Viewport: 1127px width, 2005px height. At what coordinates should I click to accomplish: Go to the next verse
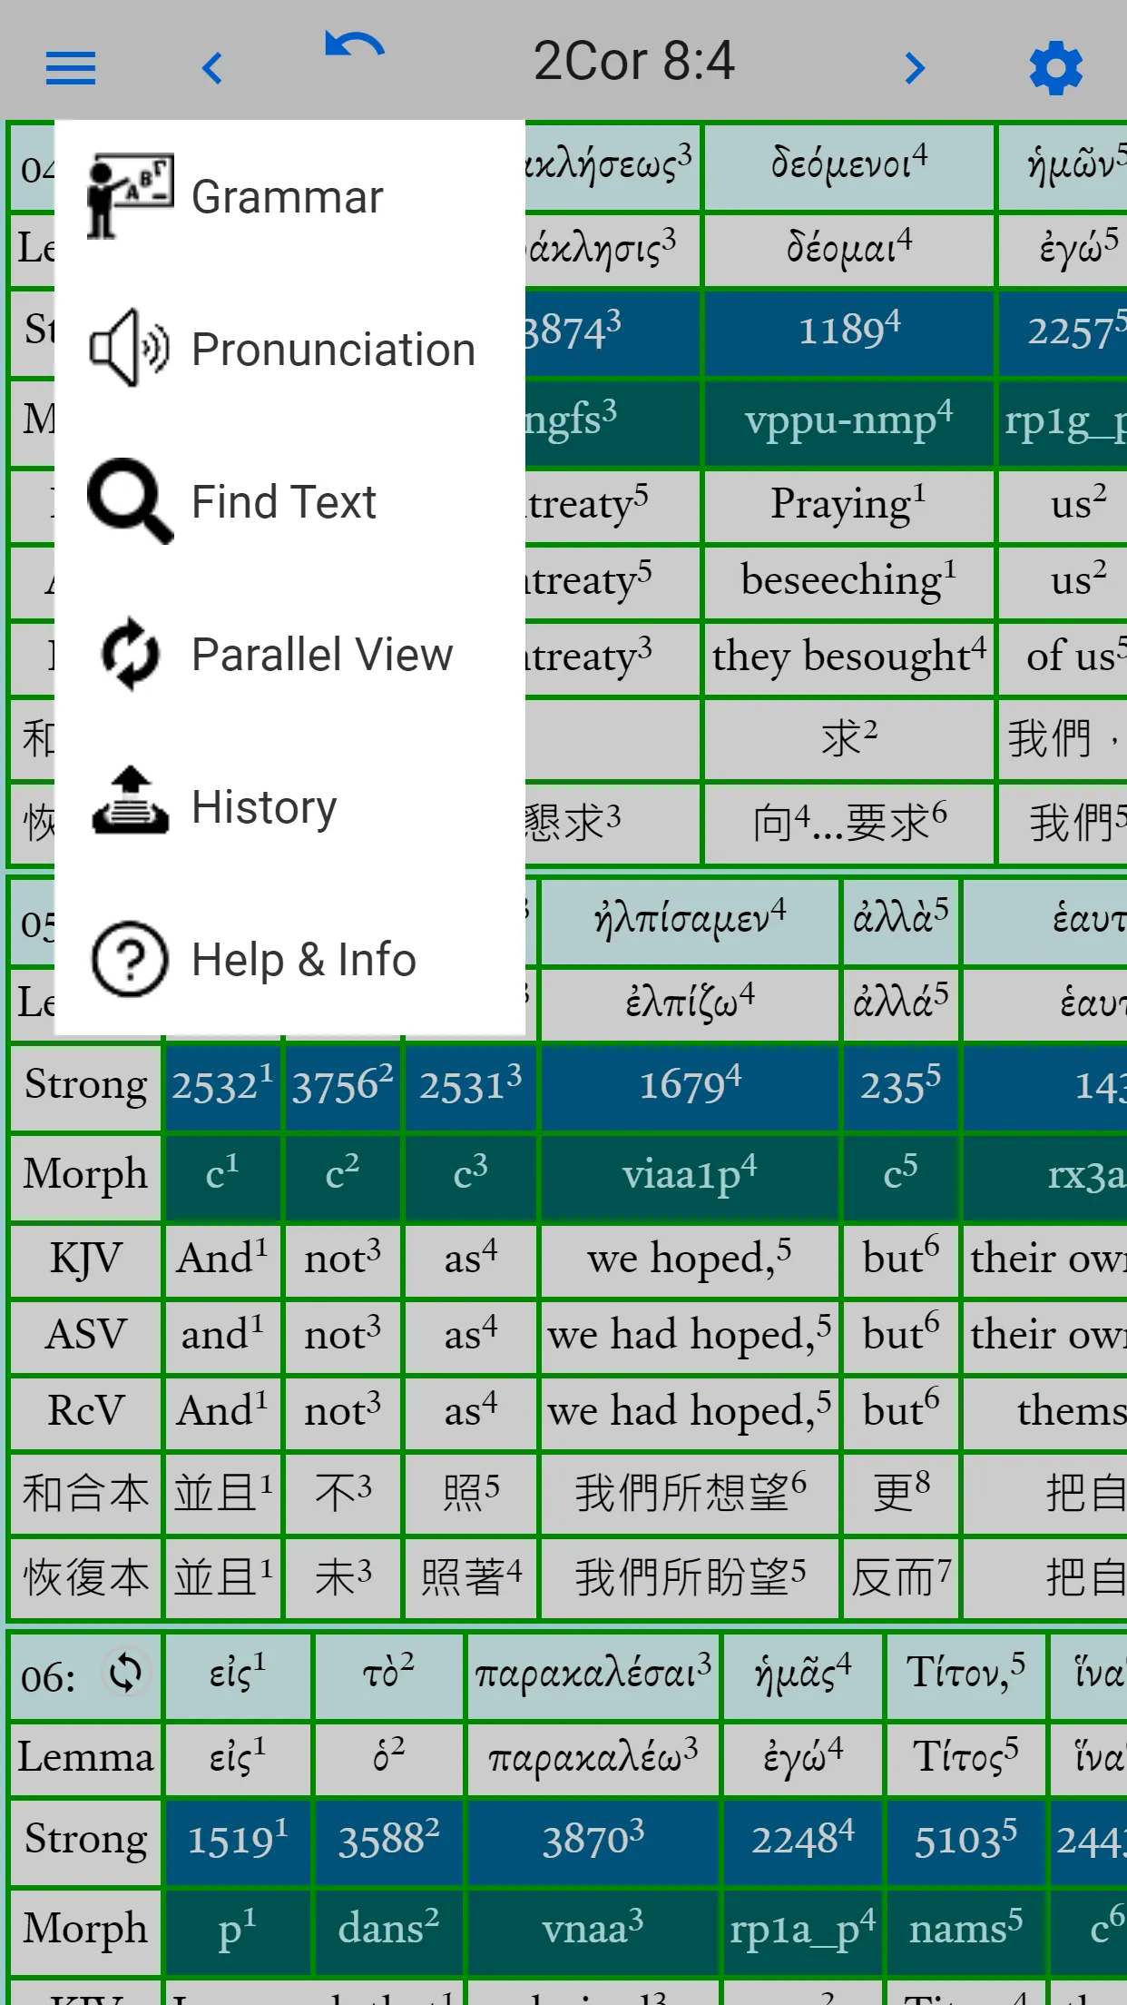(x=915, y=68)
